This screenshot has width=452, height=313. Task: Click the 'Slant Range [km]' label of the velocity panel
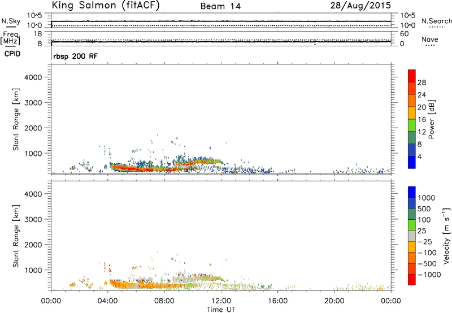16,236
